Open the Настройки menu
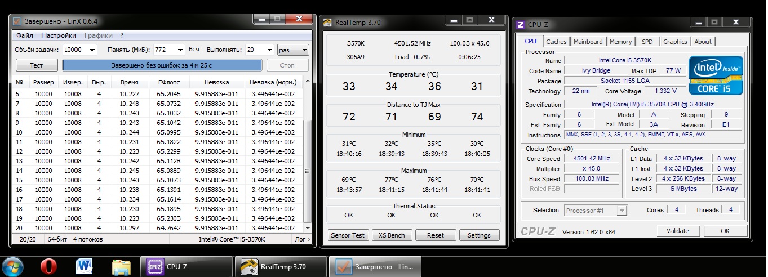The image size is (768, 277). (x=58, y=35)
